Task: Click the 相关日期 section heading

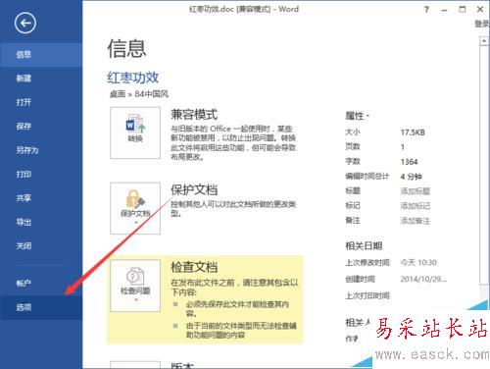Action: pyautogui.click(x=364, y=245)
